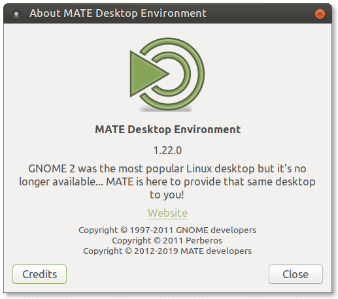
Task: Open the window menu dot in title bar
Action: coord(16,14)
